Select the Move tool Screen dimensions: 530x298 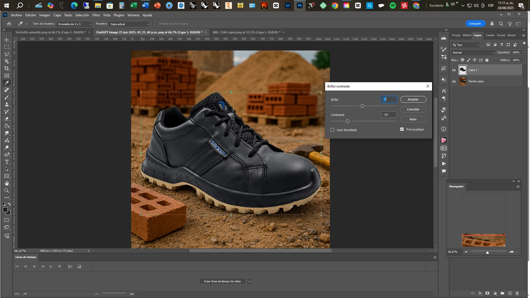coord(7,40)
